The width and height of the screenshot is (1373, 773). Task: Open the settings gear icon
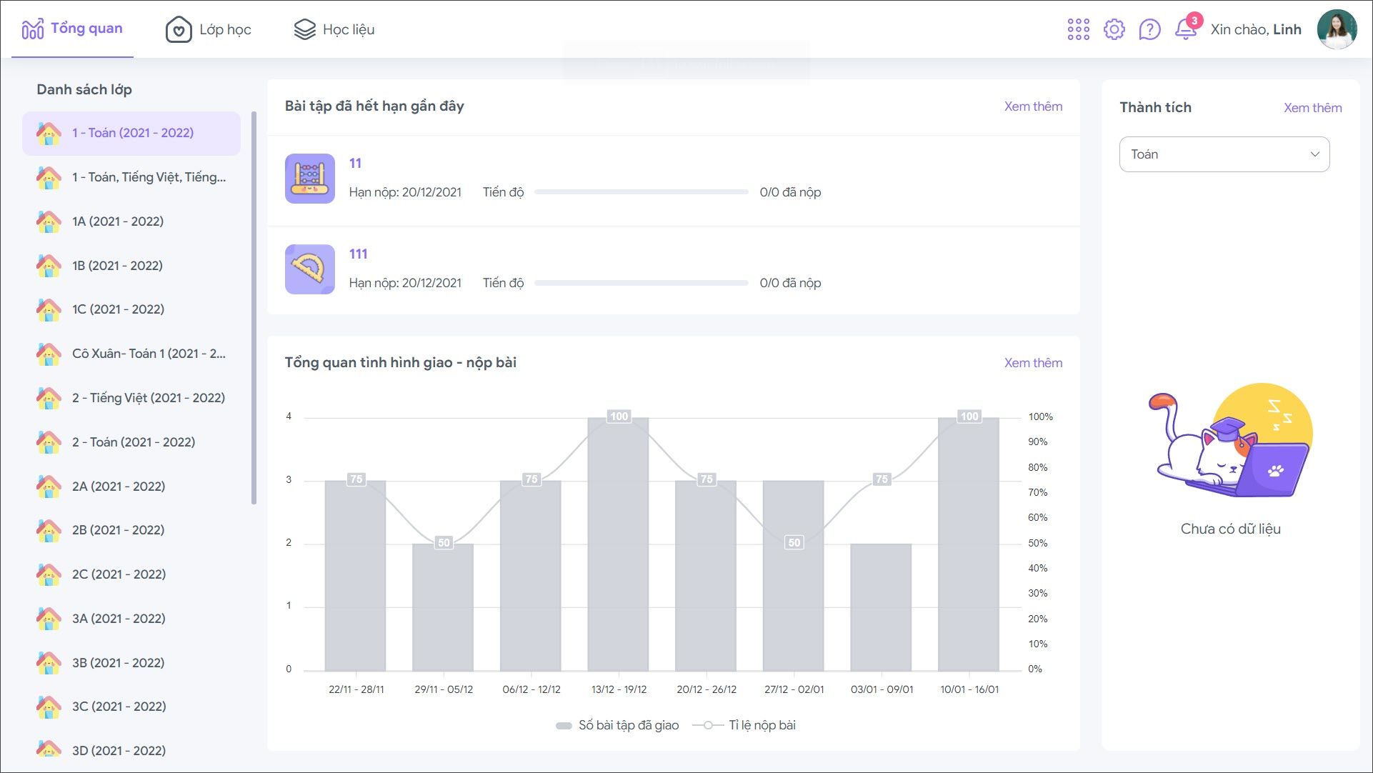coord(1114,29)
